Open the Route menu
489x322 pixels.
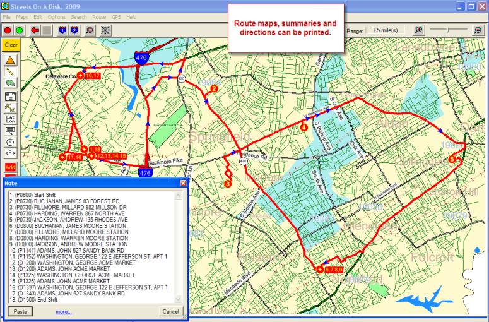point(99,17)
